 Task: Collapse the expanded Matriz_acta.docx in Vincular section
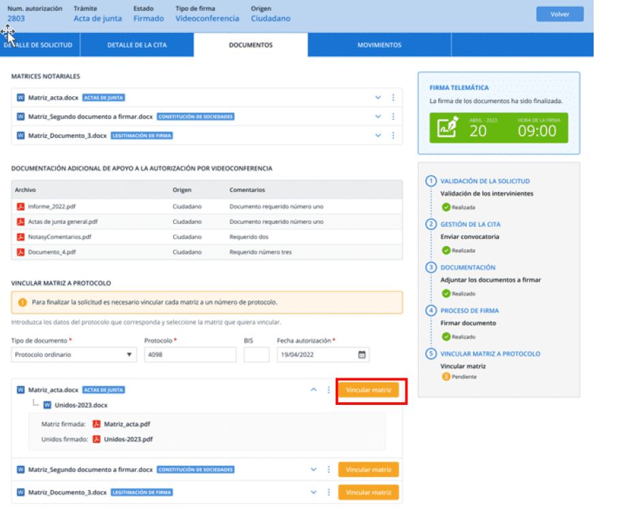click(x=314, y=390)
